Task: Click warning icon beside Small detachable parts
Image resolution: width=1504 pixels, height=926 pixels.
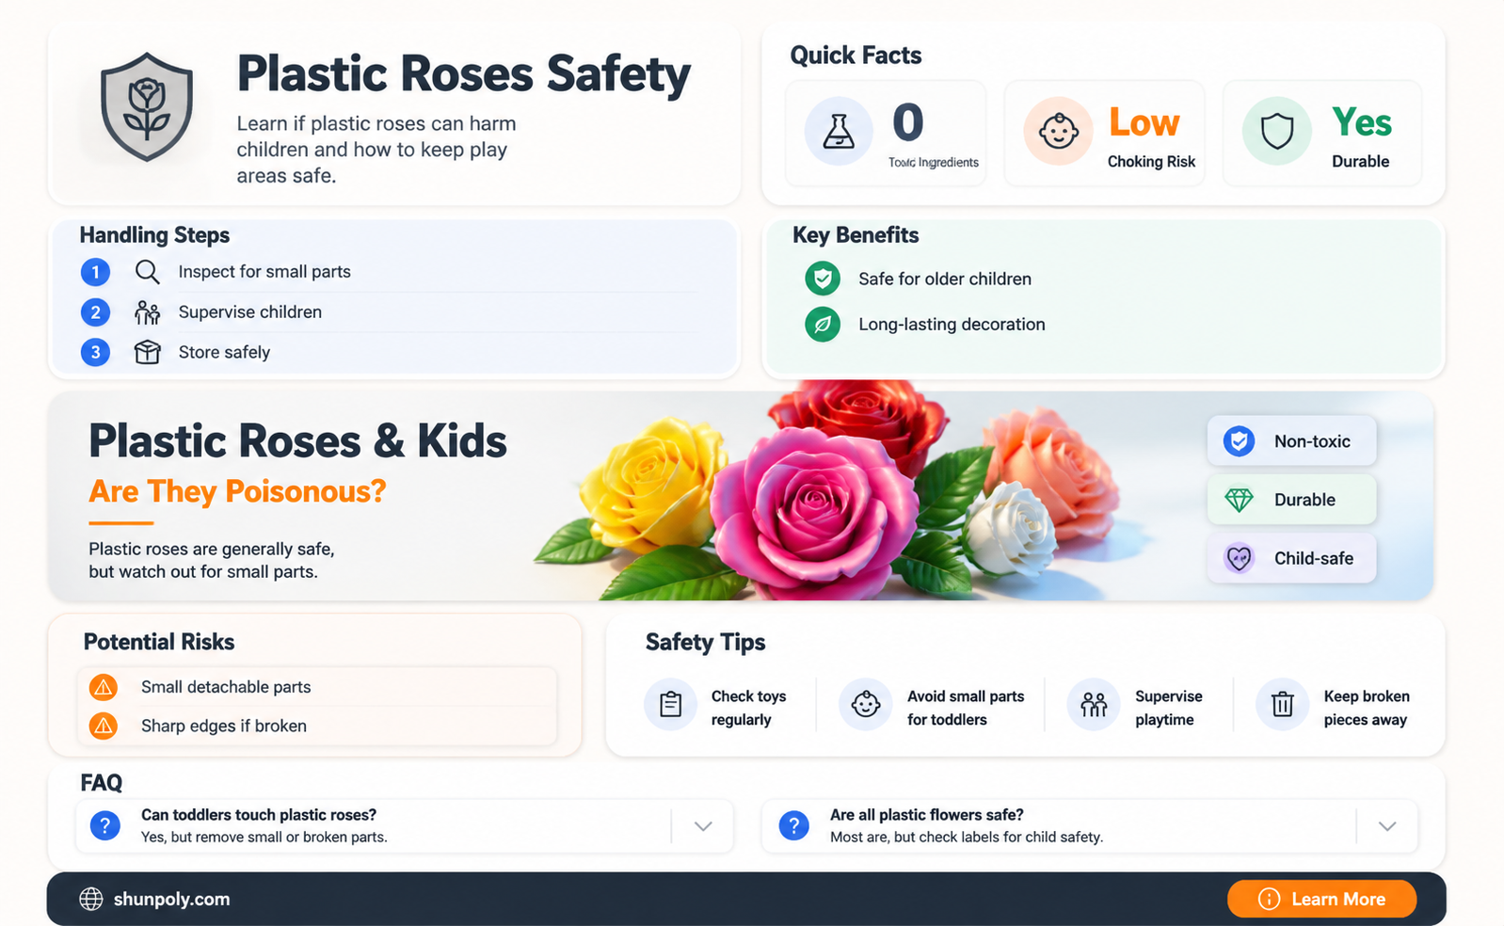Action: [104, 687]
